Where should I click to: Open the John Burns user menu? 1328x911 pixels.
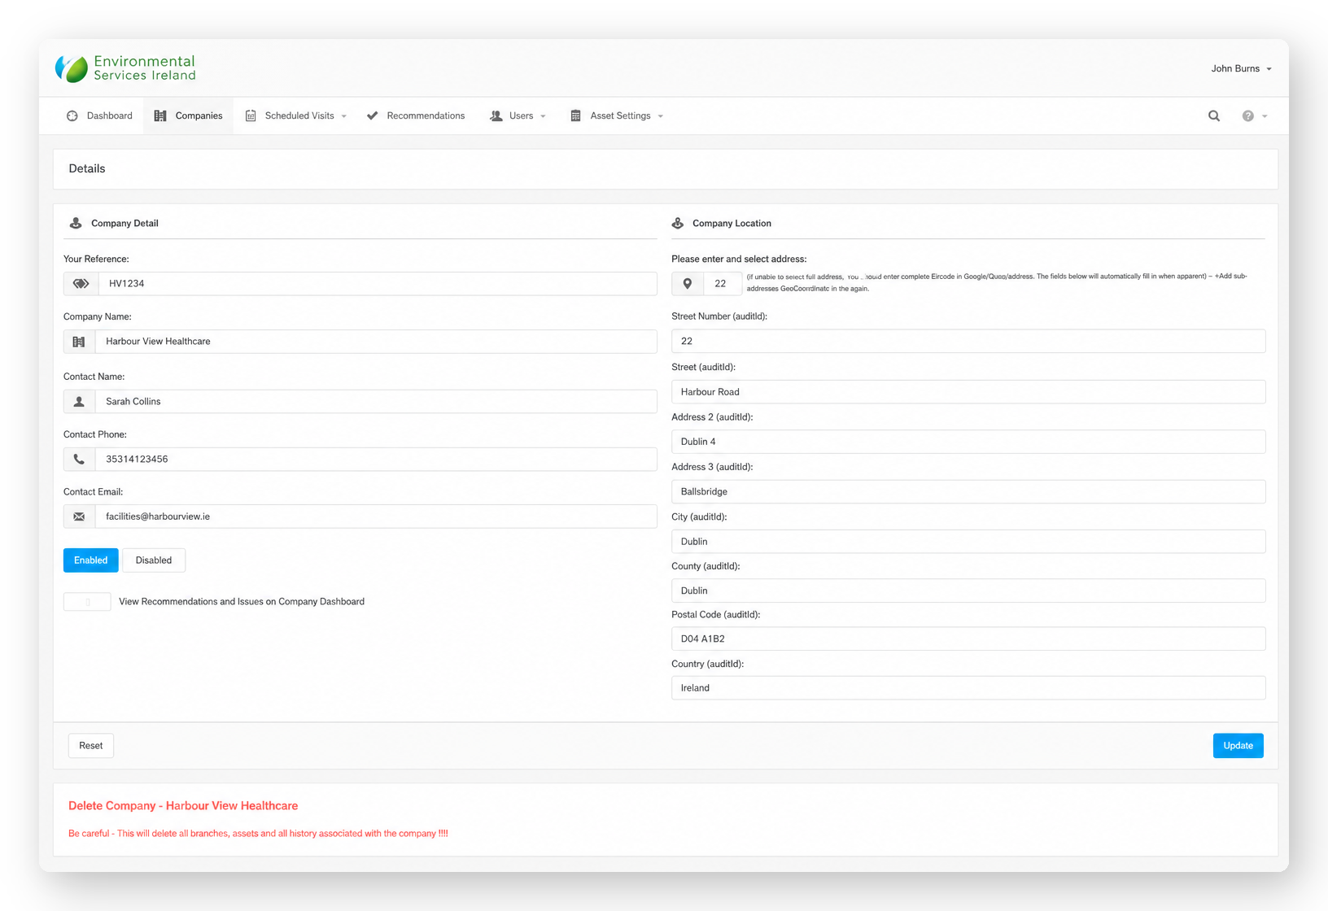[1241, 68]
